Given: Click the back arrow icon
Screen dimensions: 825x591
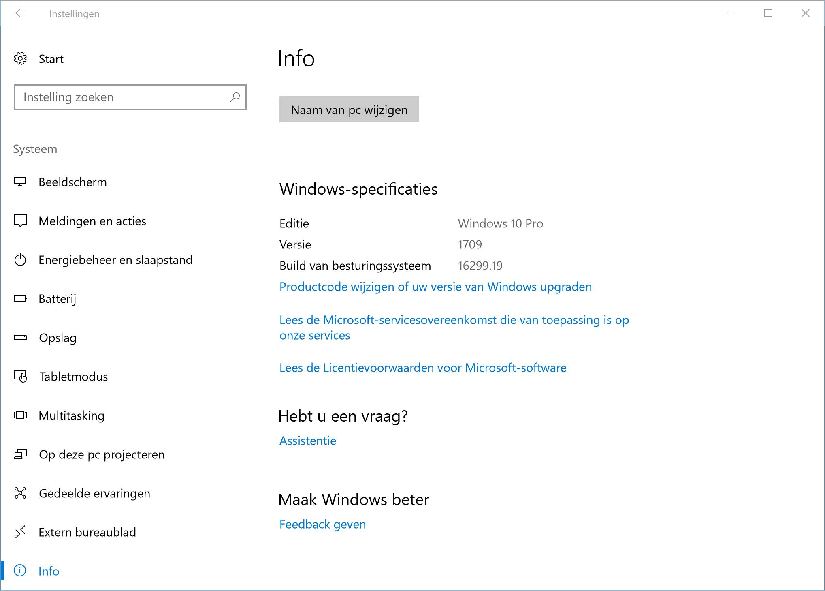Looking at the screenshot, I should pyautogui.click(x=20, y=13).
